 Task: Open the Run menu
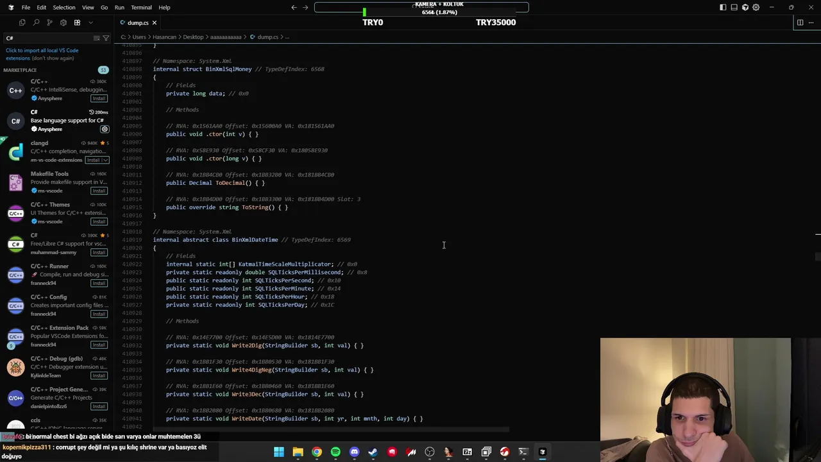119,7
